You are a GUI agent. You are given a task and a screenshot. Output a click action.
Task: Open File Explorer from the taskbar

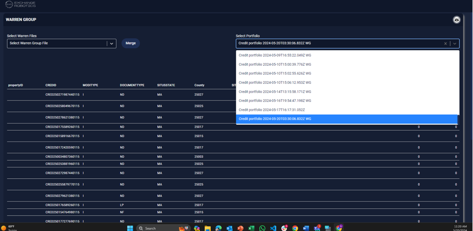tap(208, 228)
